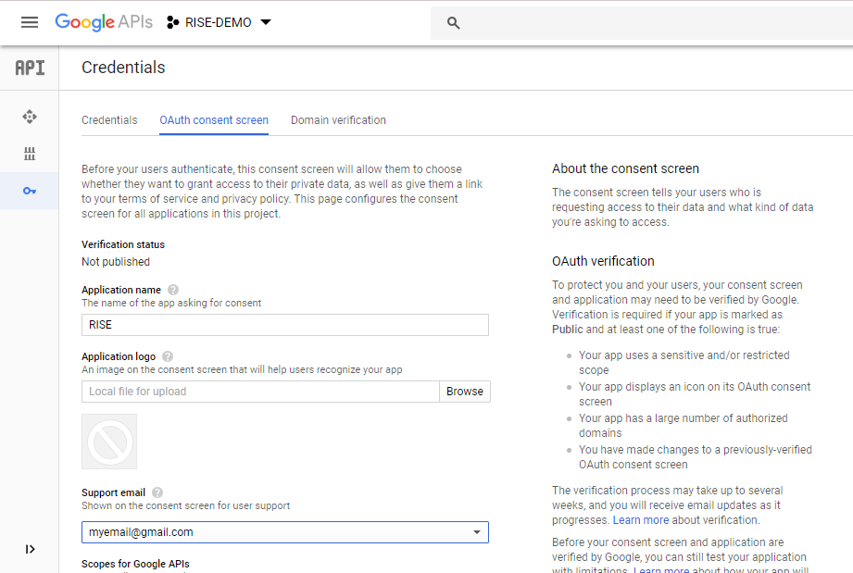Click the help icon next to Application logo
Image resolution: width=853 pixels, height=573 pixels.
[168, 356]
